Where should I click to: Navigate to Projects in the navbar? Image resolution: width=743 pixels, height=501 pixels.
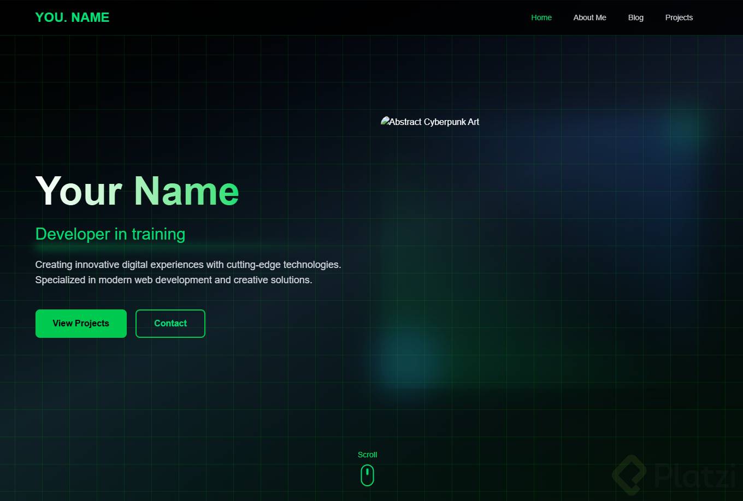coord(679,17)
